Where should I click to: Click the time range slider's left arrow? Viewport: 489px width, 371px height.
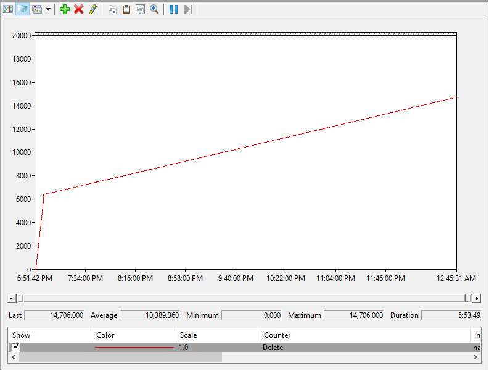[x=11, y=299]
